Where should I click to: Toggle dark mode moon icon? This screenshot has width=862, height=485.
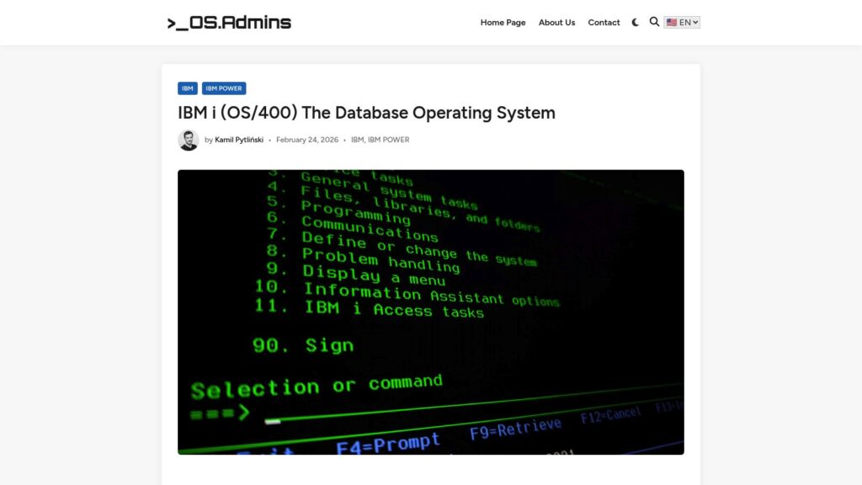pyautogui.click(x=636, y=23)
